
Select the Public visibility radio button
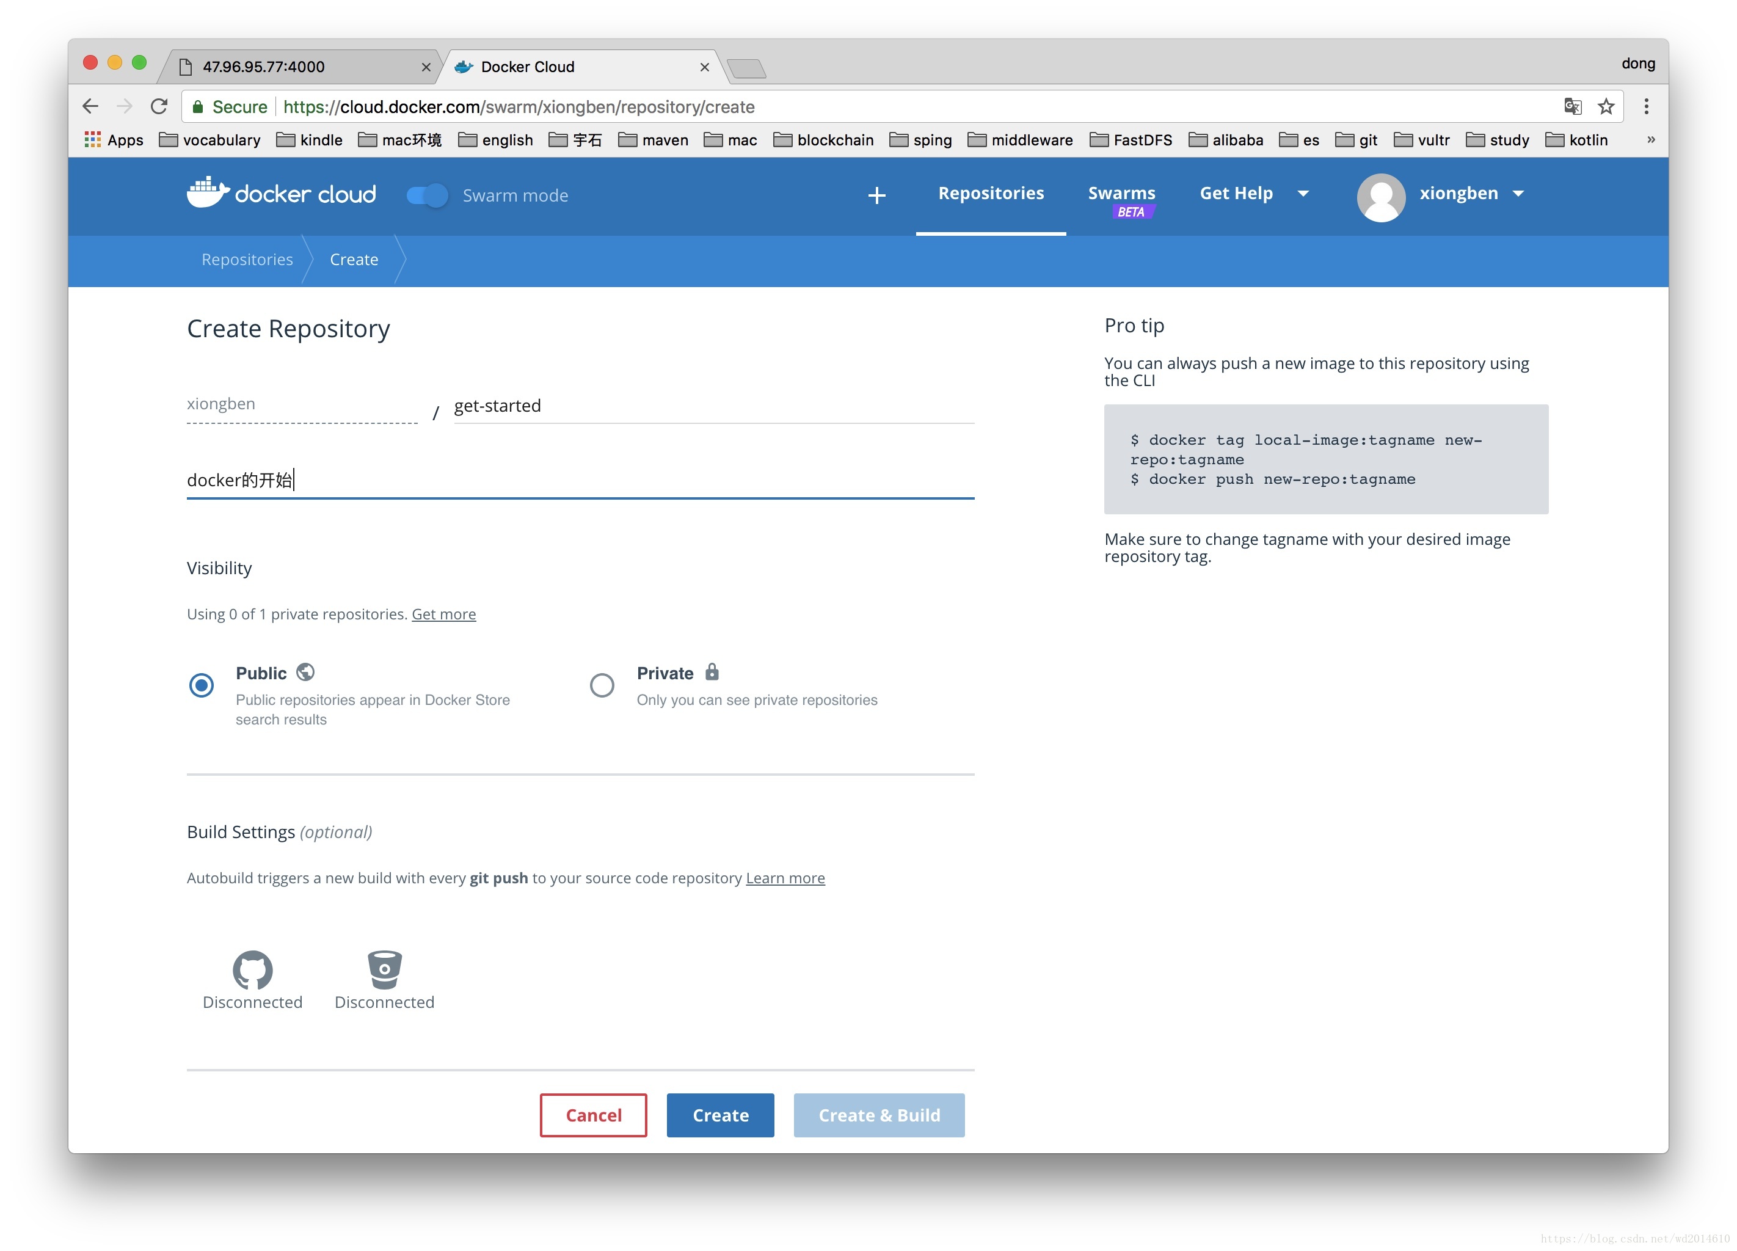pos(202,685)
